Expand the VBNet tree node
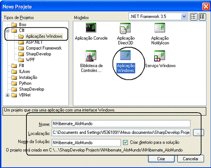 click(8, 95)
